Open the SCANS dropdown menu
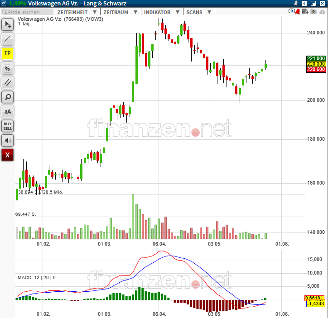The height and width of the screenshot is (318, 328). [198, 12]
